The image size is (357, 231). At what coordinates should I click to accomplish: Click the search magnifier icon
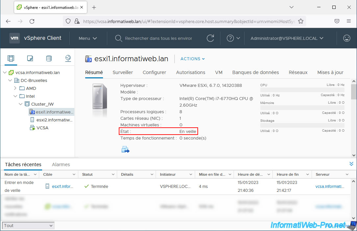point(118,38)
